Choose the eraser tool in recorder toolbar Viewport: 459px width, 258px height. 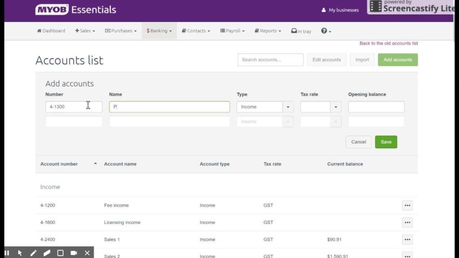coord(47,253)
